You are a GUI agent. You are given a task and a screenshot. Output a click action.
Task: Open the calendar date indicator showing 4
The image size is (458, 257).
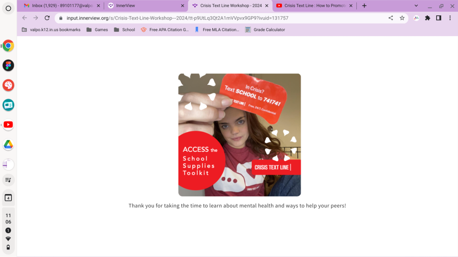[8, 198]
